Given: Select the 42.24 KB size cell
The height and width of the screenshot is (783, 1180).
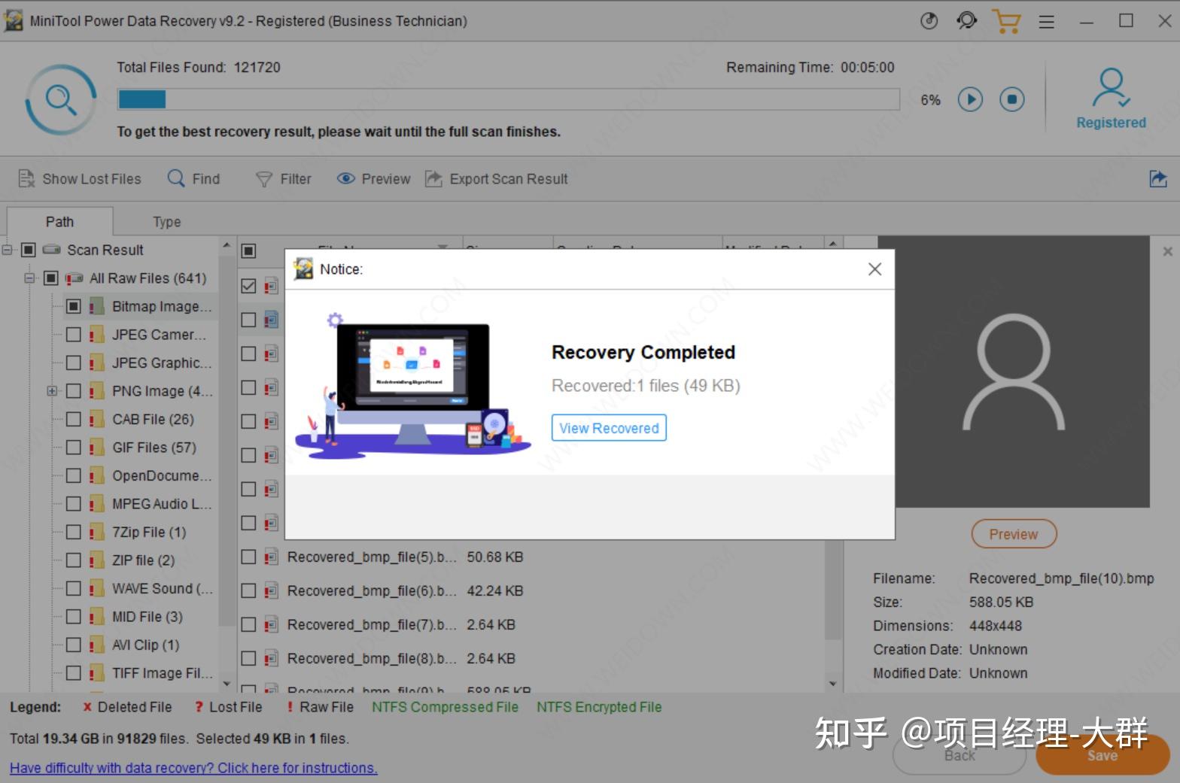Looking at the screenshot, I should pos(495,591).
